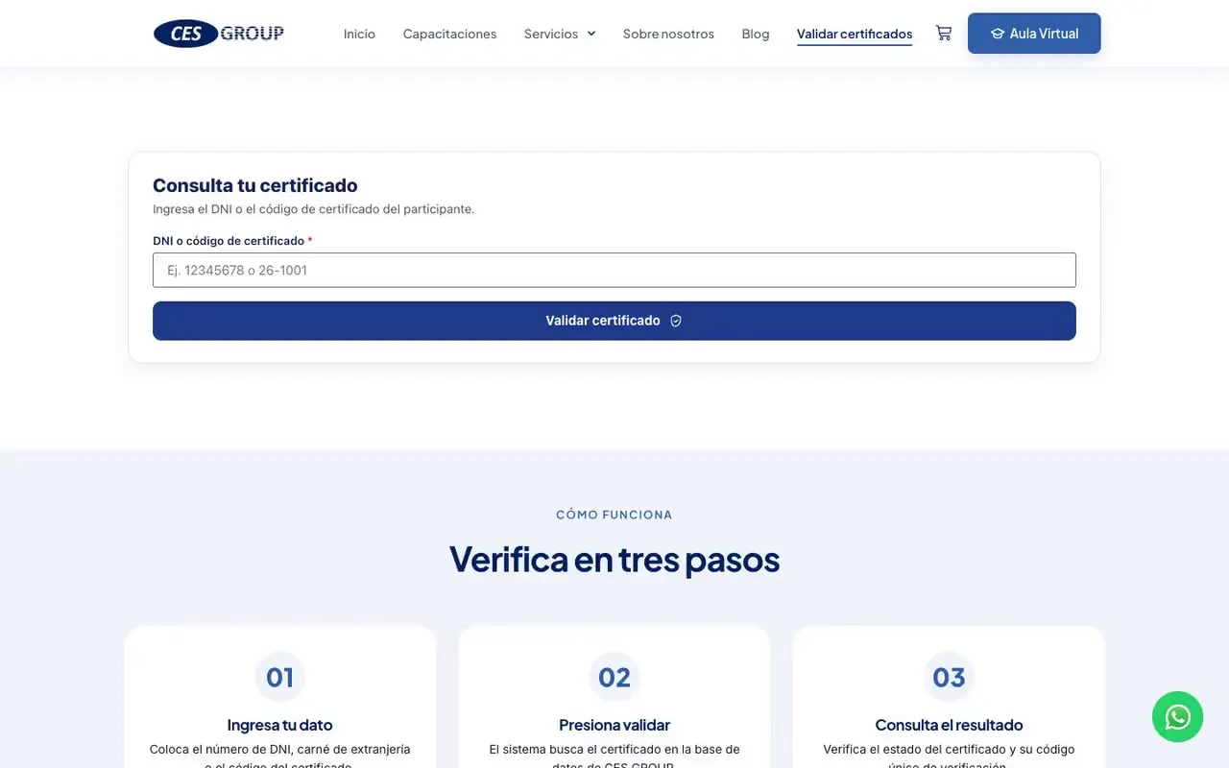This screenshot has height=768, width=1229.
Task: Go to the Inicio page
Action: click(359, 34)
